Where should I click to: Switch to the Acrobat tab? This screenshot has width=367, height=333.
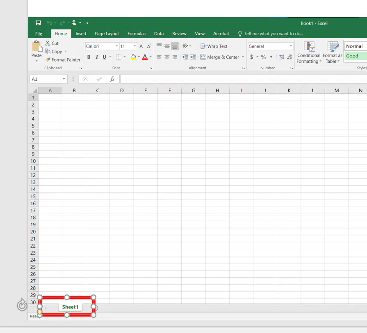click(x=221, y=34)
